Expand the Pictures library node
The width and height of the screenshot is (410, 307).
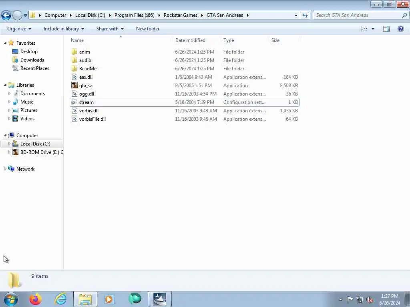tap(10, 110)
